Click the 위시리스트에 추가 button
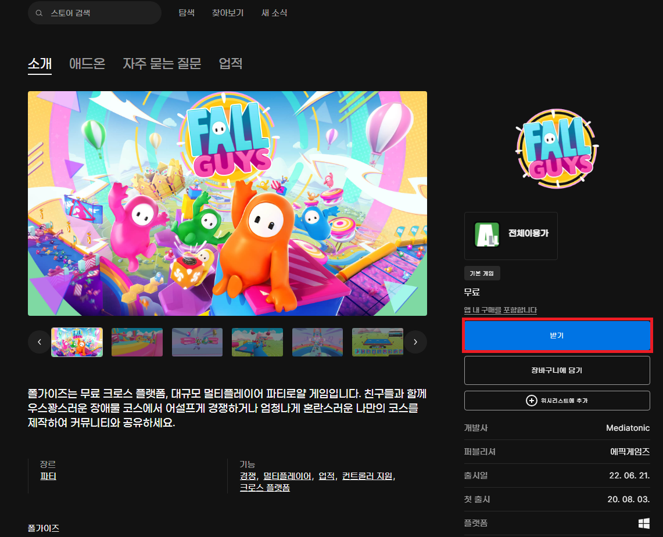The height and width of the screenshot is (537, 663). [557, 401]
